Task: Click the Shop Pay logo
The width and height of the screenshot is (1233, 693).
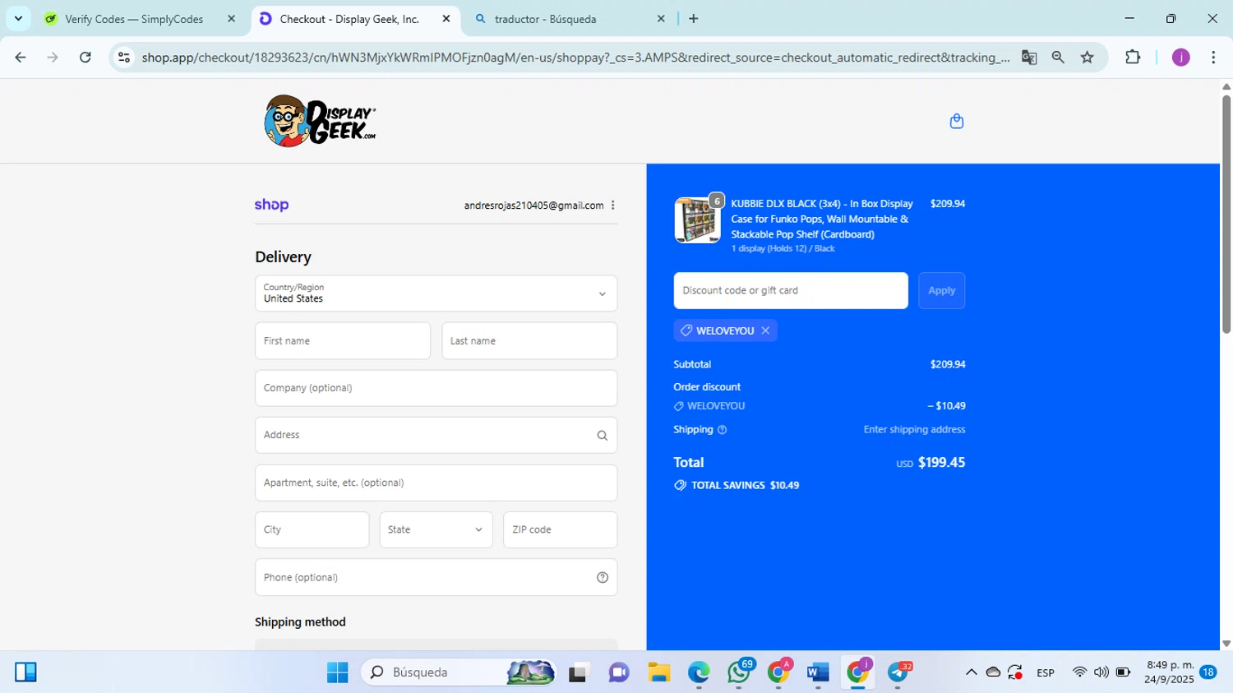Action: (x=271, y=205)
